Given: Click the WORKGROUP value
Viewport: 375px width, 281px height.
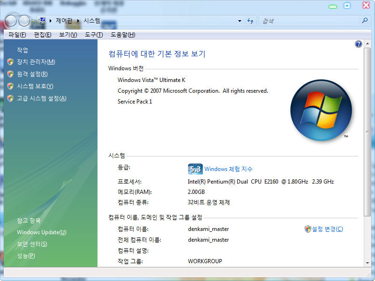Looking at the screenshot, I should (x=205, y=261).
